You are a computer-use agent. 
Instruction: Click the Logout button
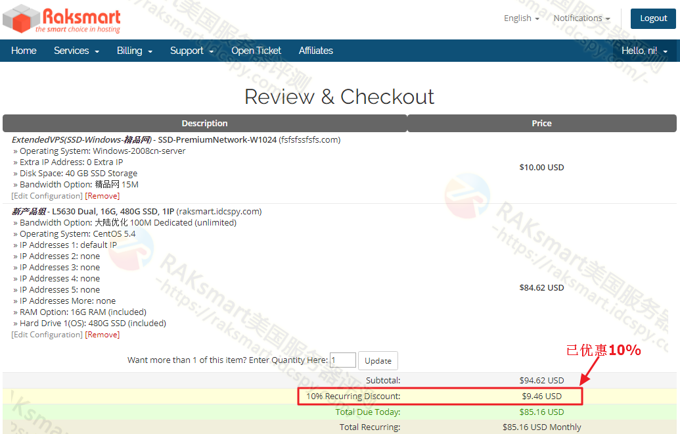(x=653, y=18)
